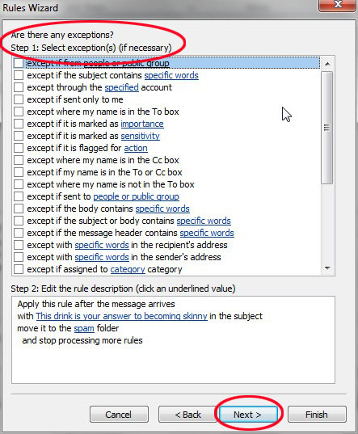Click the Cancel button
Screen dimensions: 358x434
[119, 415]
